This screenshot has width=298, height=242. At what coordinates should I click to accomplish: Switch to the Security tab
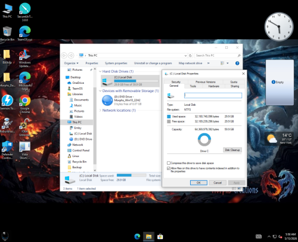(176, 82)
